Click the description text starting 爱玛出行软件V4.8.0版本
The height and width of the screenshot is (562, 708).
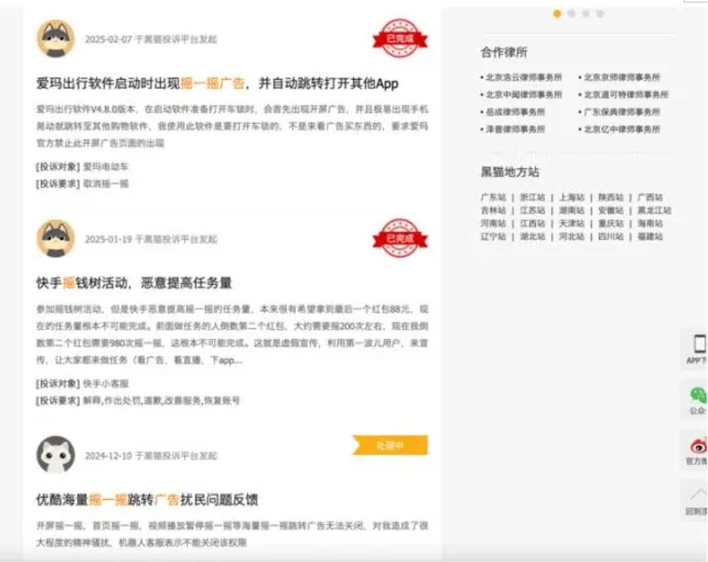coord(232,126)
